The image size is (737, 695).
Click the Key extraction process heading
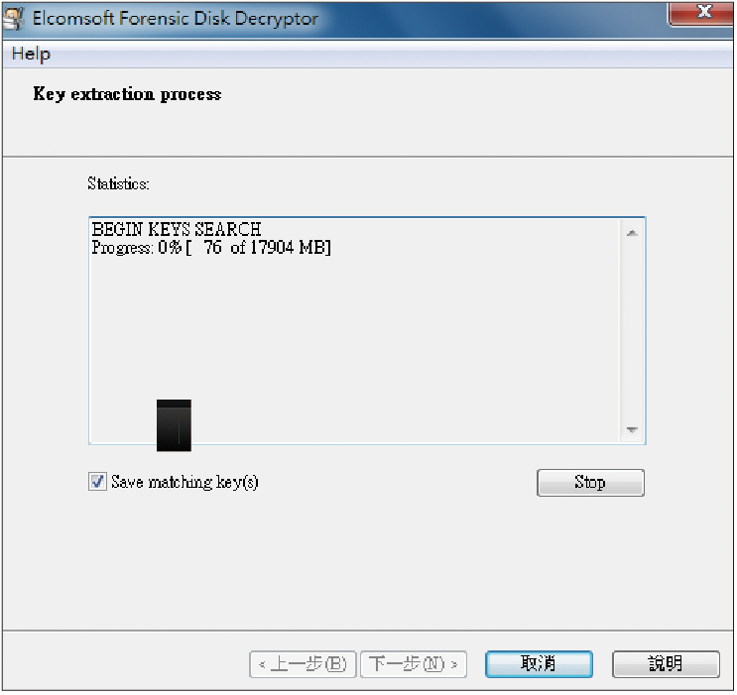coord(127,94)
